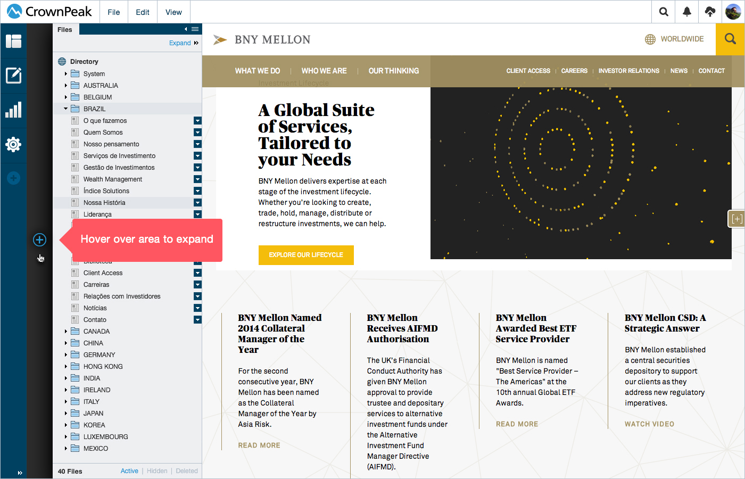Click the Files panel menu lines icon
This screenshot has width=745, height=479.
(195, 29)
